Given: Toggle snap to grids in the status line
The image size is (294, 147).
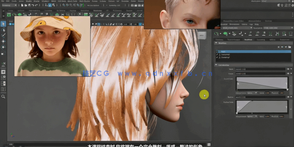Looking at the screenshot, I should [x=64, y=5].
